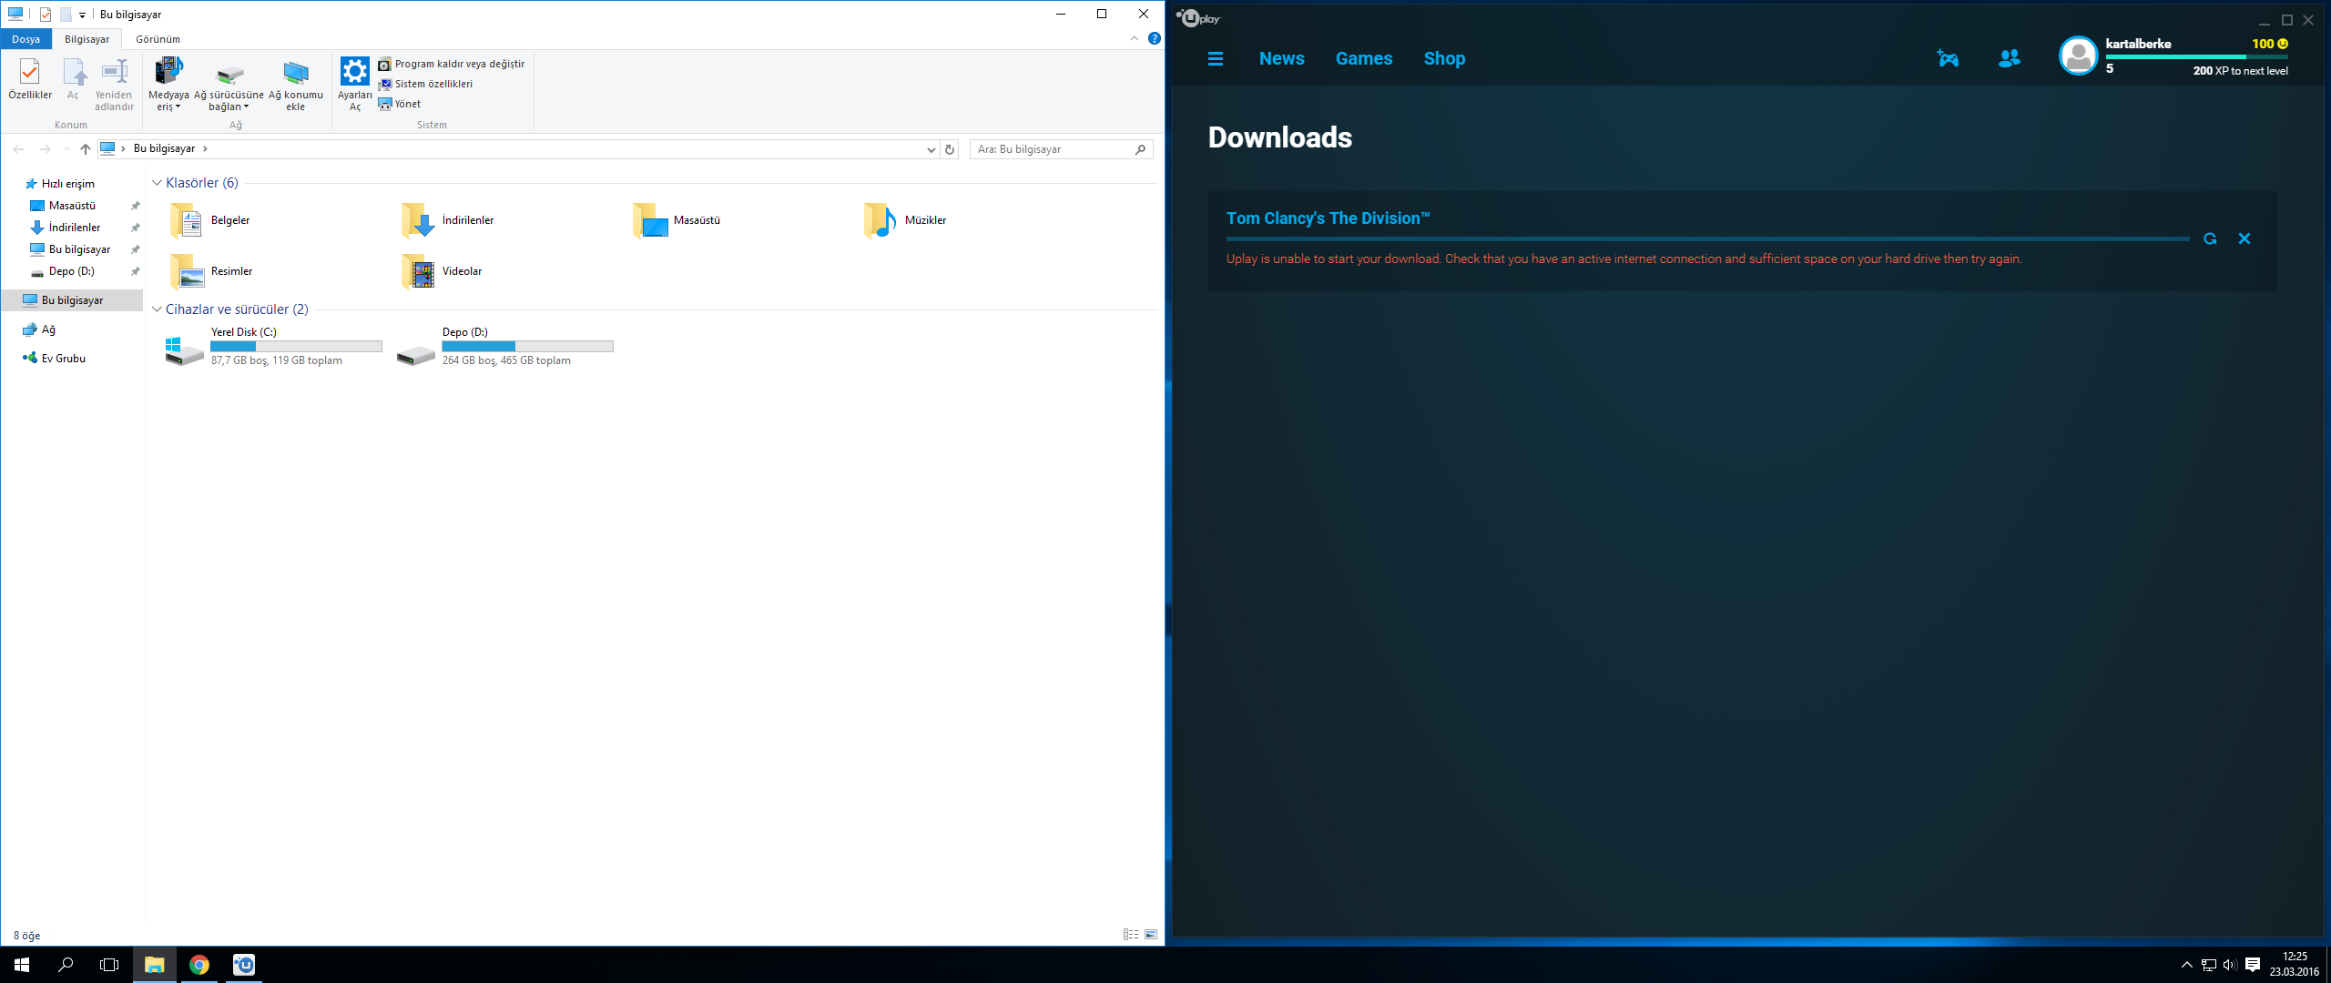Open the Uplay Games tab

click(x=1363, y=59)
